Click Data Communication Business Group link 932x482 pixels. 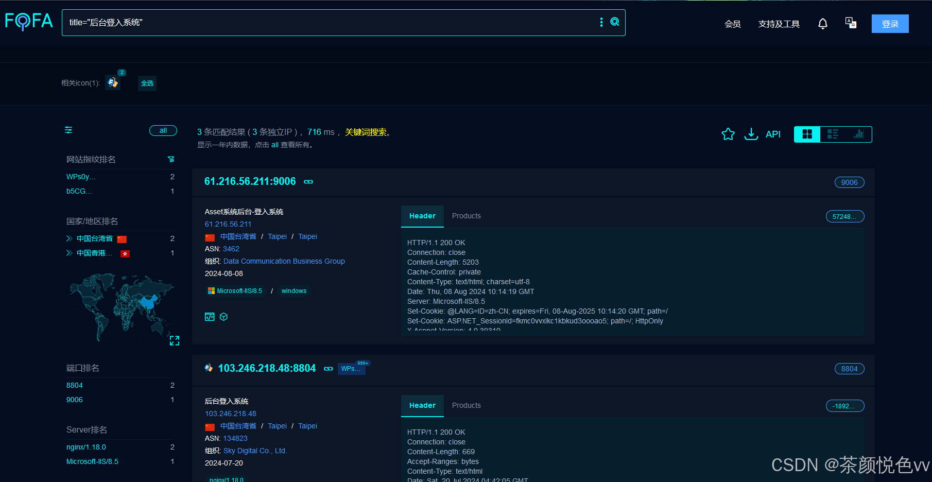(x=284, y=261)
